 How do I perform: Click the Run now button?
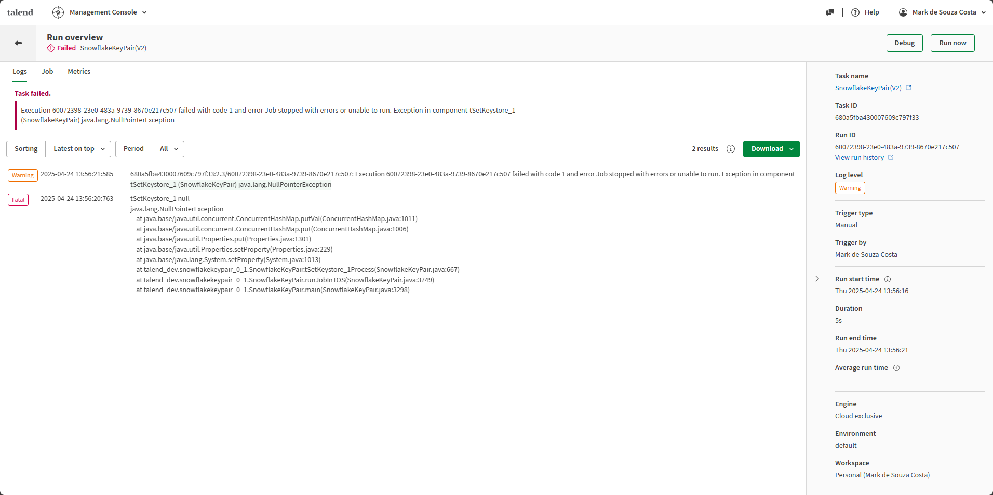[x=952, y=43]
